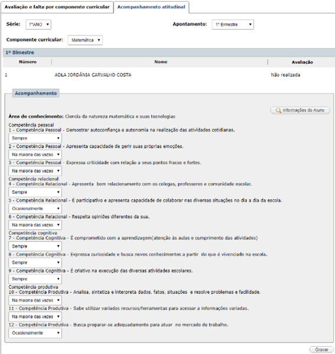Switch to Avaliação e falta por componente curricular tab
The image size is (335, 354).
tap(57, 7)
